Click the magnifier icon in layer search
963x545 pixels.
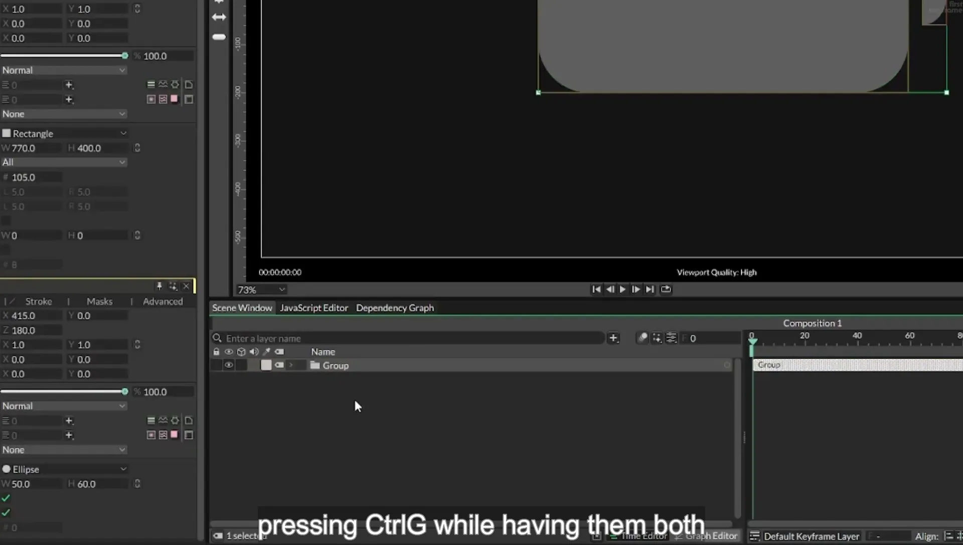[x=217, y=338]
